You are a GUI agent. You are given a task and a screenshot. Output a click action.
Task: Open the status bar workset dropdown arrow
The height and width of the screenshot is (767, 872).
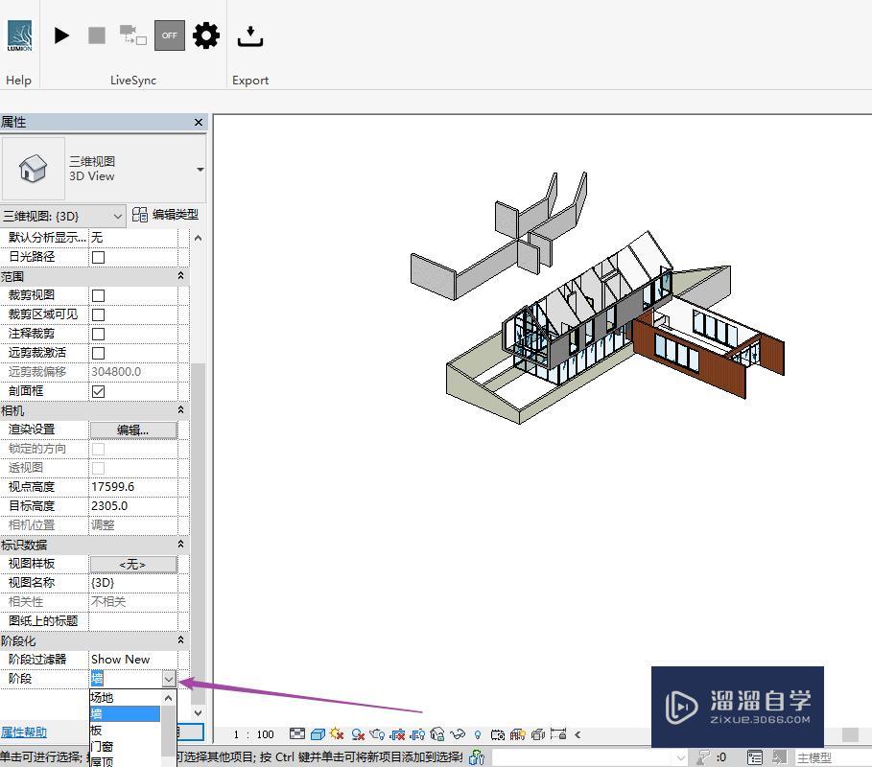[681, 757]
